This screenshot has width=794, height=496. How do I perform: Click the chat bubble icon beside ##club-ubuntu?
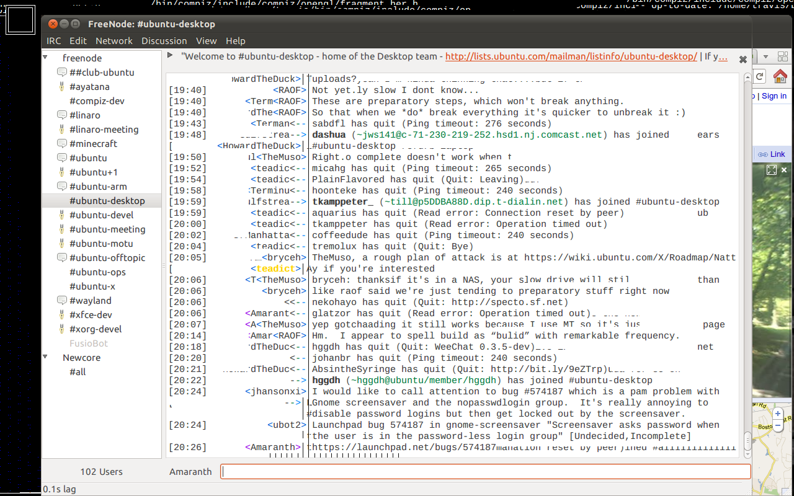(62, 73)
